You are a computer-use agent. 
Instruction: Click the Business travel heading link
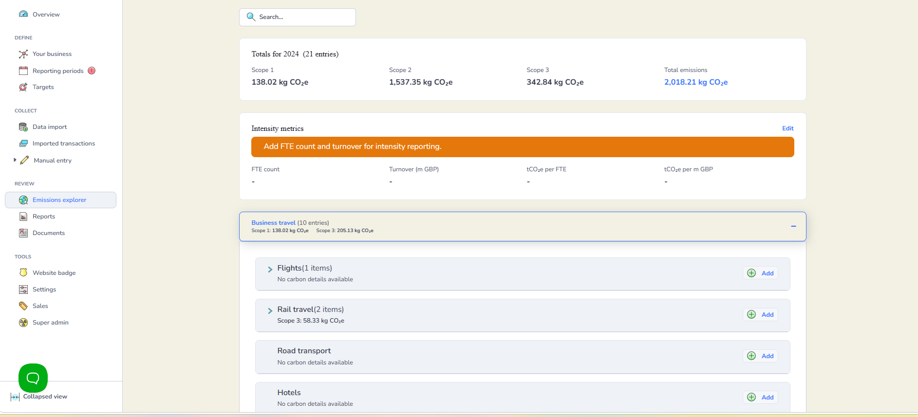[x=273, y=223]
